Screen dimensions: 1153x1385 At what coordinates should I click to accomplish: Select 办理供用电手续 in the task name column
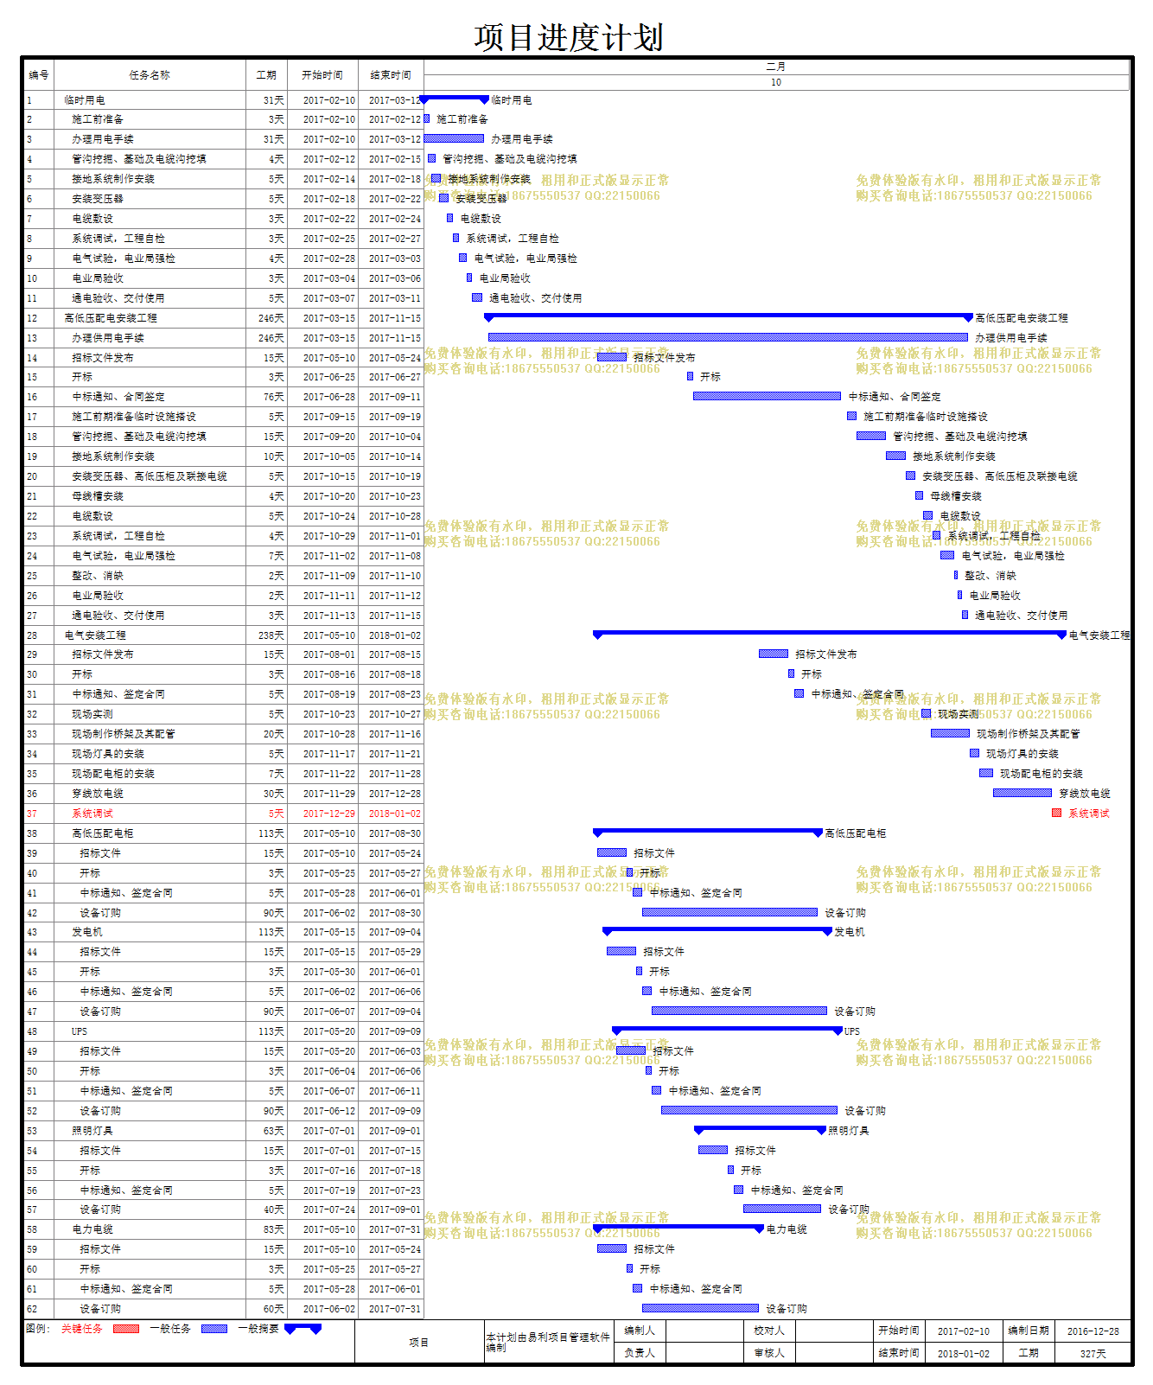(108, 338)
